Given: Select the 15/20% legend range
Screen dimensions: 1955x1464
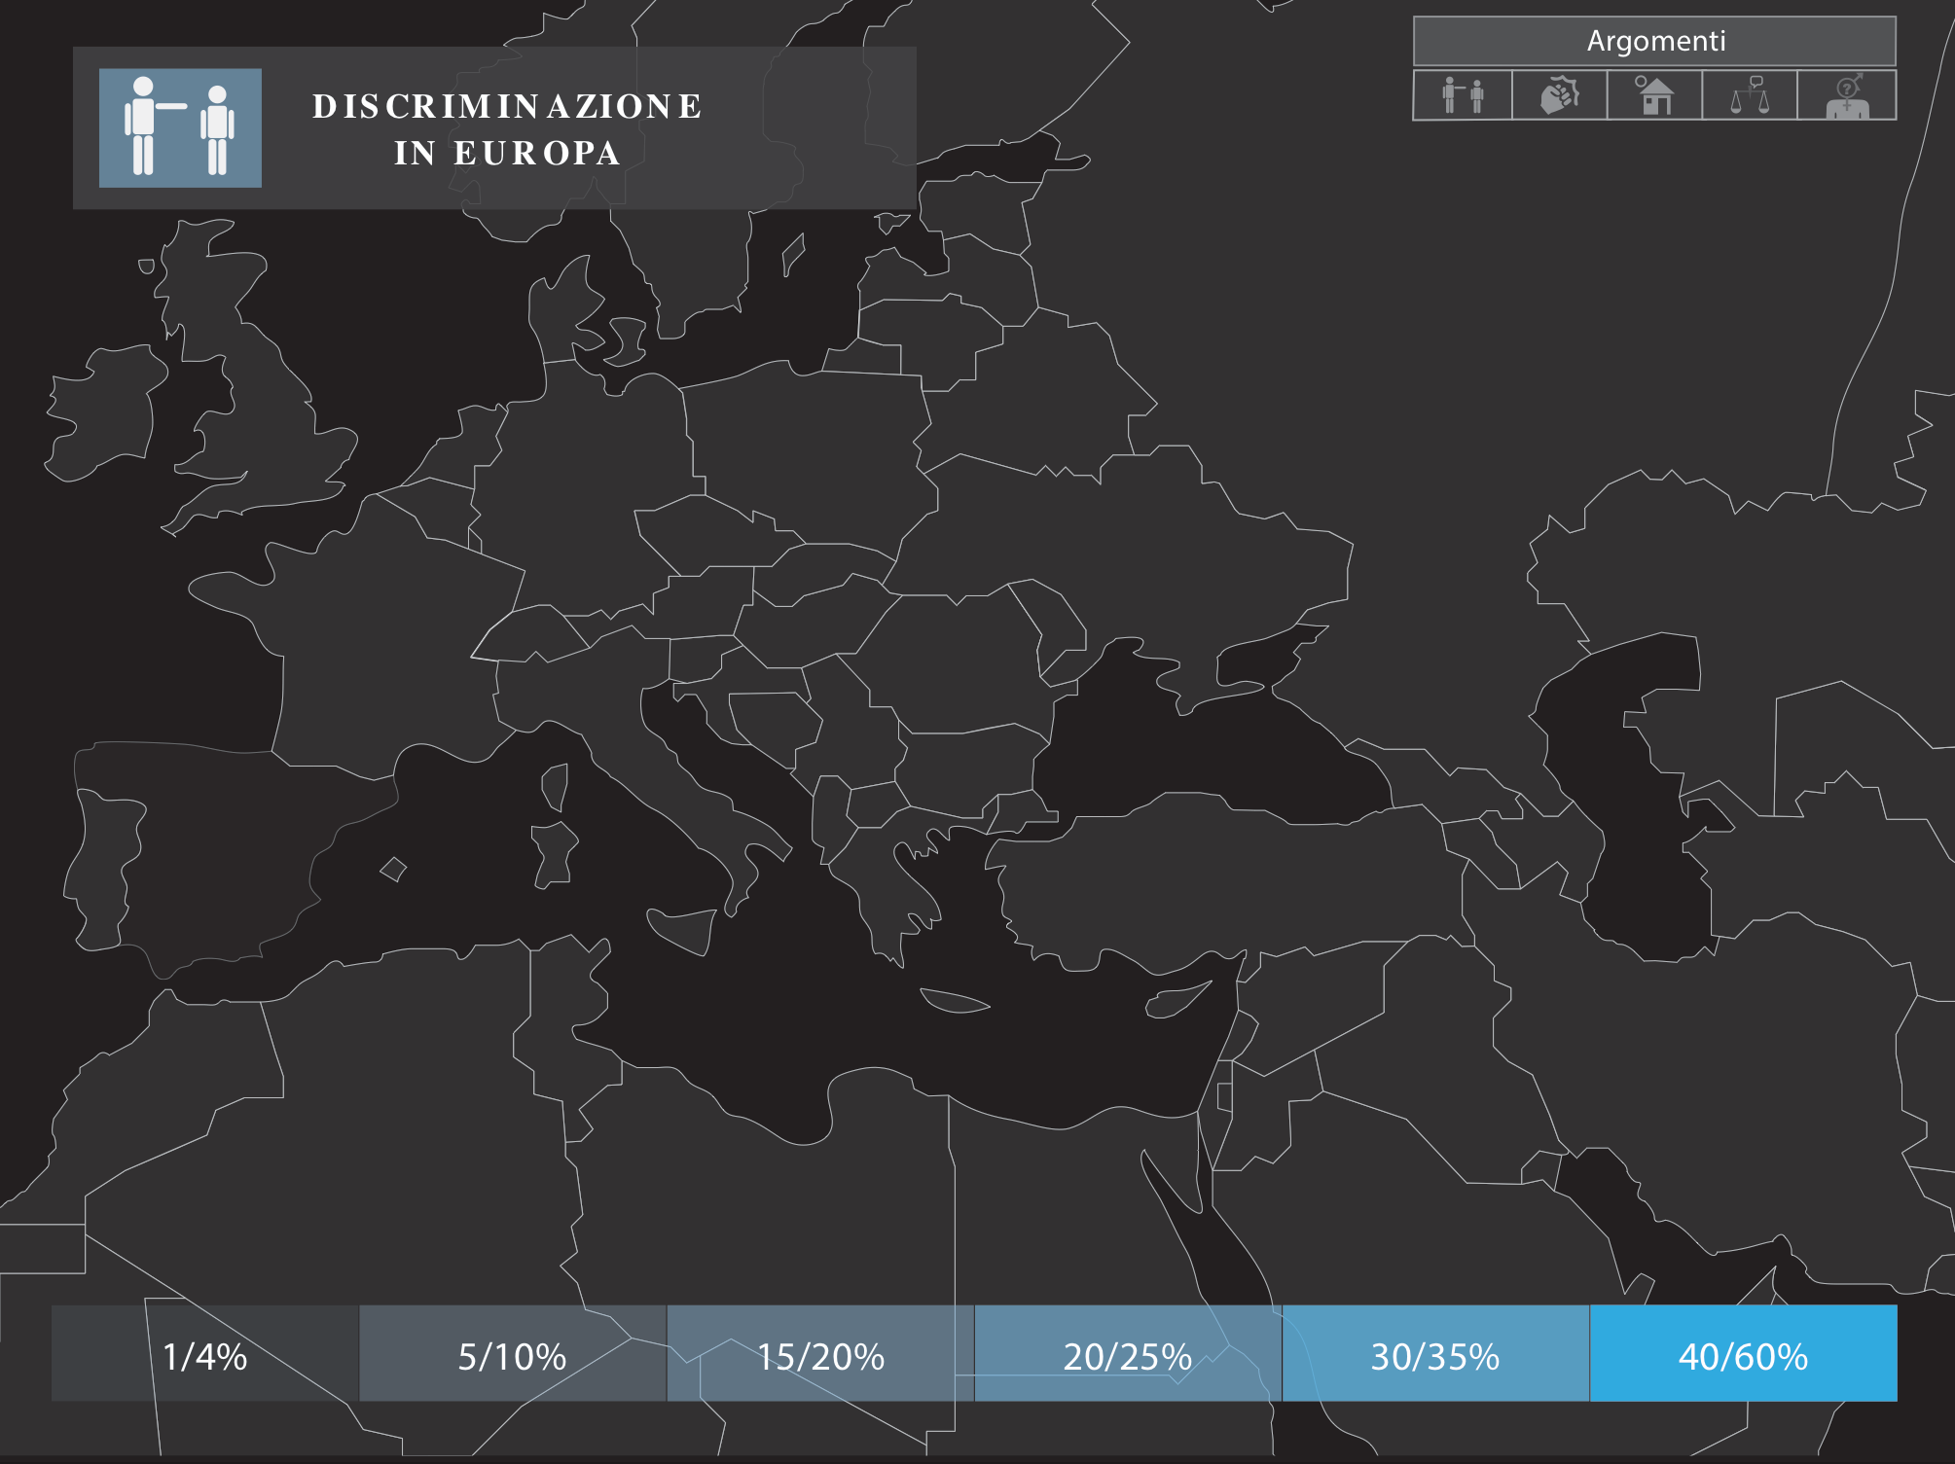Looking at the screenshot, I should (820, 1355).
